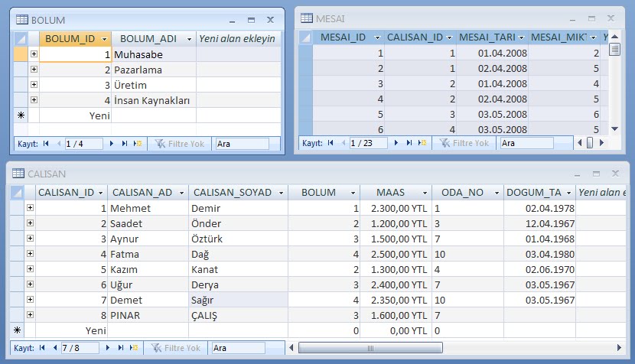Click the Ara search box in MESAI
This screenshot has width=635, height=364.
526,143
